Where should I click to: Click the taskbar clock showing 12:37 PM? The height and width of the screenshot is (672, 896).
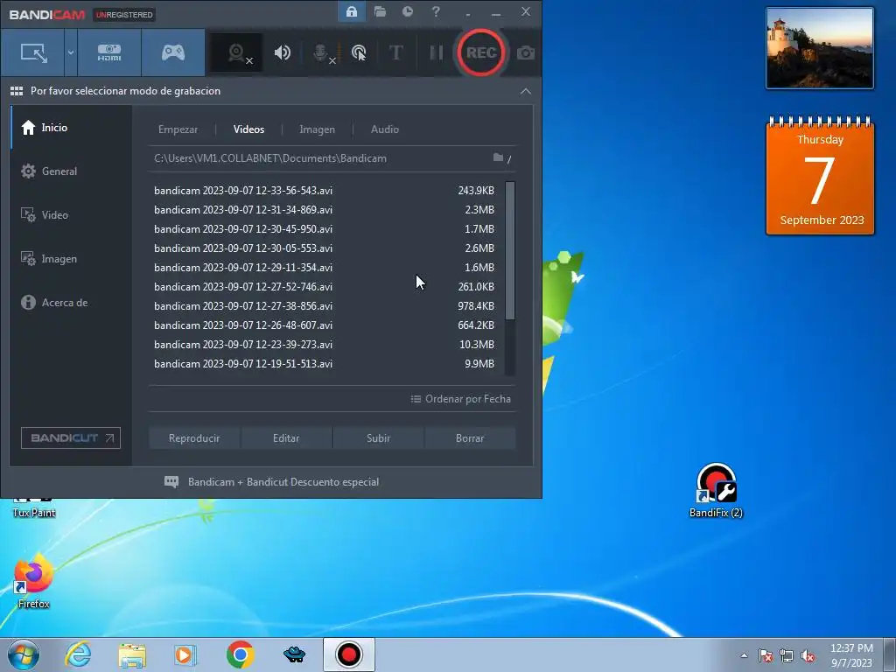click(x=851, y=654)
